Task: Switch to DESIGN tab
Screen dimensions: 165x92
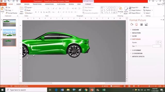Action: (27, 4)
